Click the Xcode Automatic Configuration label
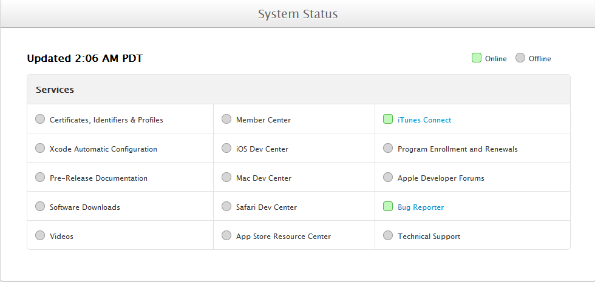The width and height of the screenshot is (595, 282). (103, 149)
